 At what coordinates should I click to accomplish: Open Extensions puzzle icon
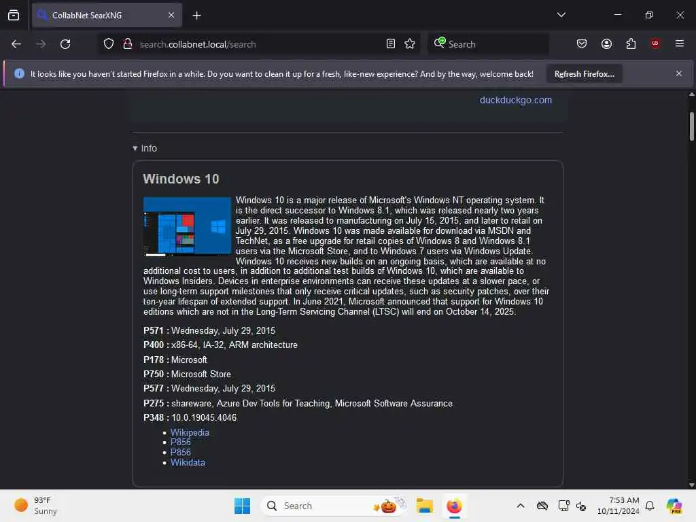pyautogui.click(x=631, y=44)
